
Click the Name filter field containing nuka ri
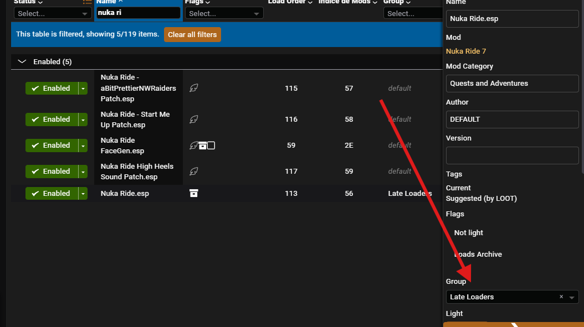[138, 13]
